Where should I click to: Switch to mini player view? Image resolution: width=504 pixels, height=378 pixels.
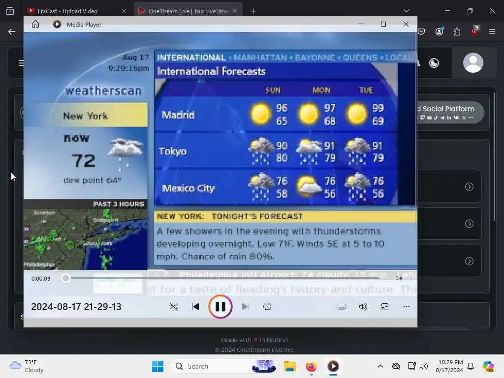click(385, 307)
